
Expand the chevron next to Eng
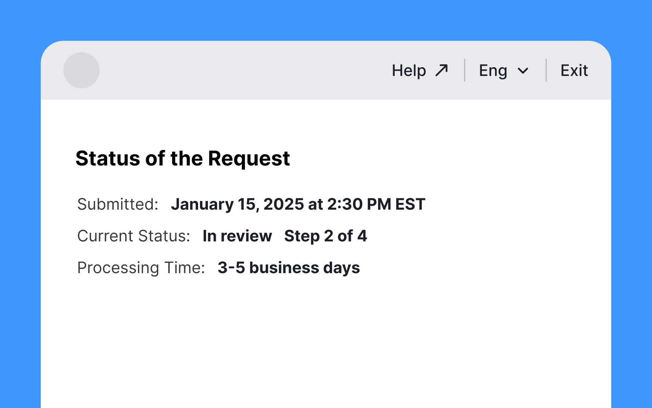pyautogui.click(x=523, y=71)
